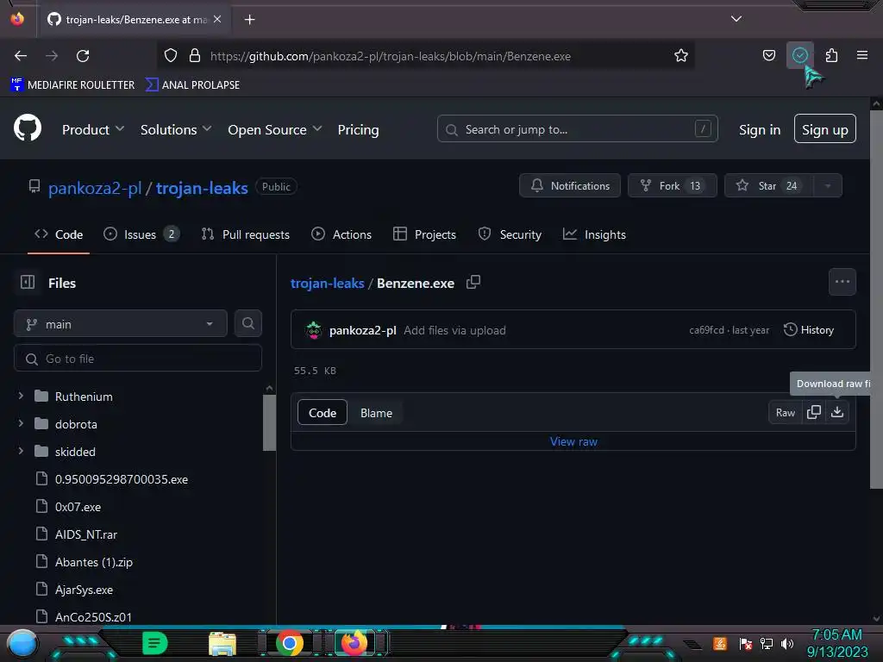Select the Code view toggle
This screenshot has height=662, width=883.
click(x=323, y=413)
